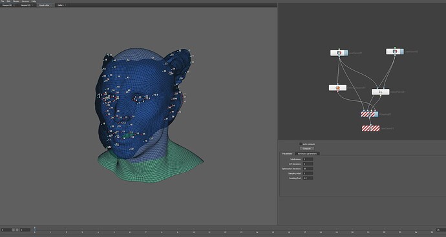Open the Nodes menu
446x237 pixels.
pos(16,1)
